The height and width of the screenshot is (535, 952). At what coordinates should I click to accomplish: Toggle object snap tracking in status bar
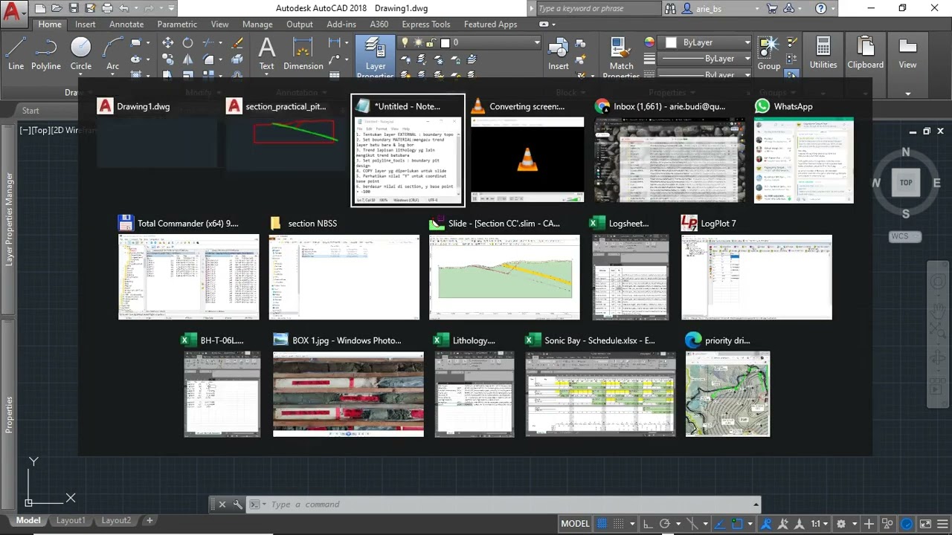(x=721, y=524)
